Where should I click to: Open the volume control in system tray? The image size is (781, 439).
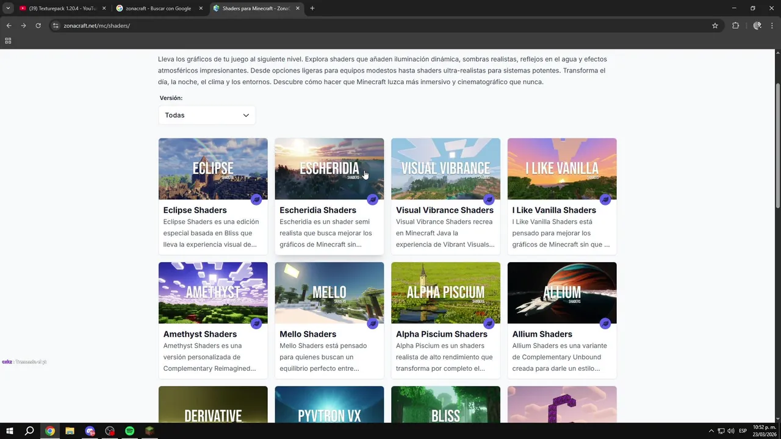click(730, 431)
